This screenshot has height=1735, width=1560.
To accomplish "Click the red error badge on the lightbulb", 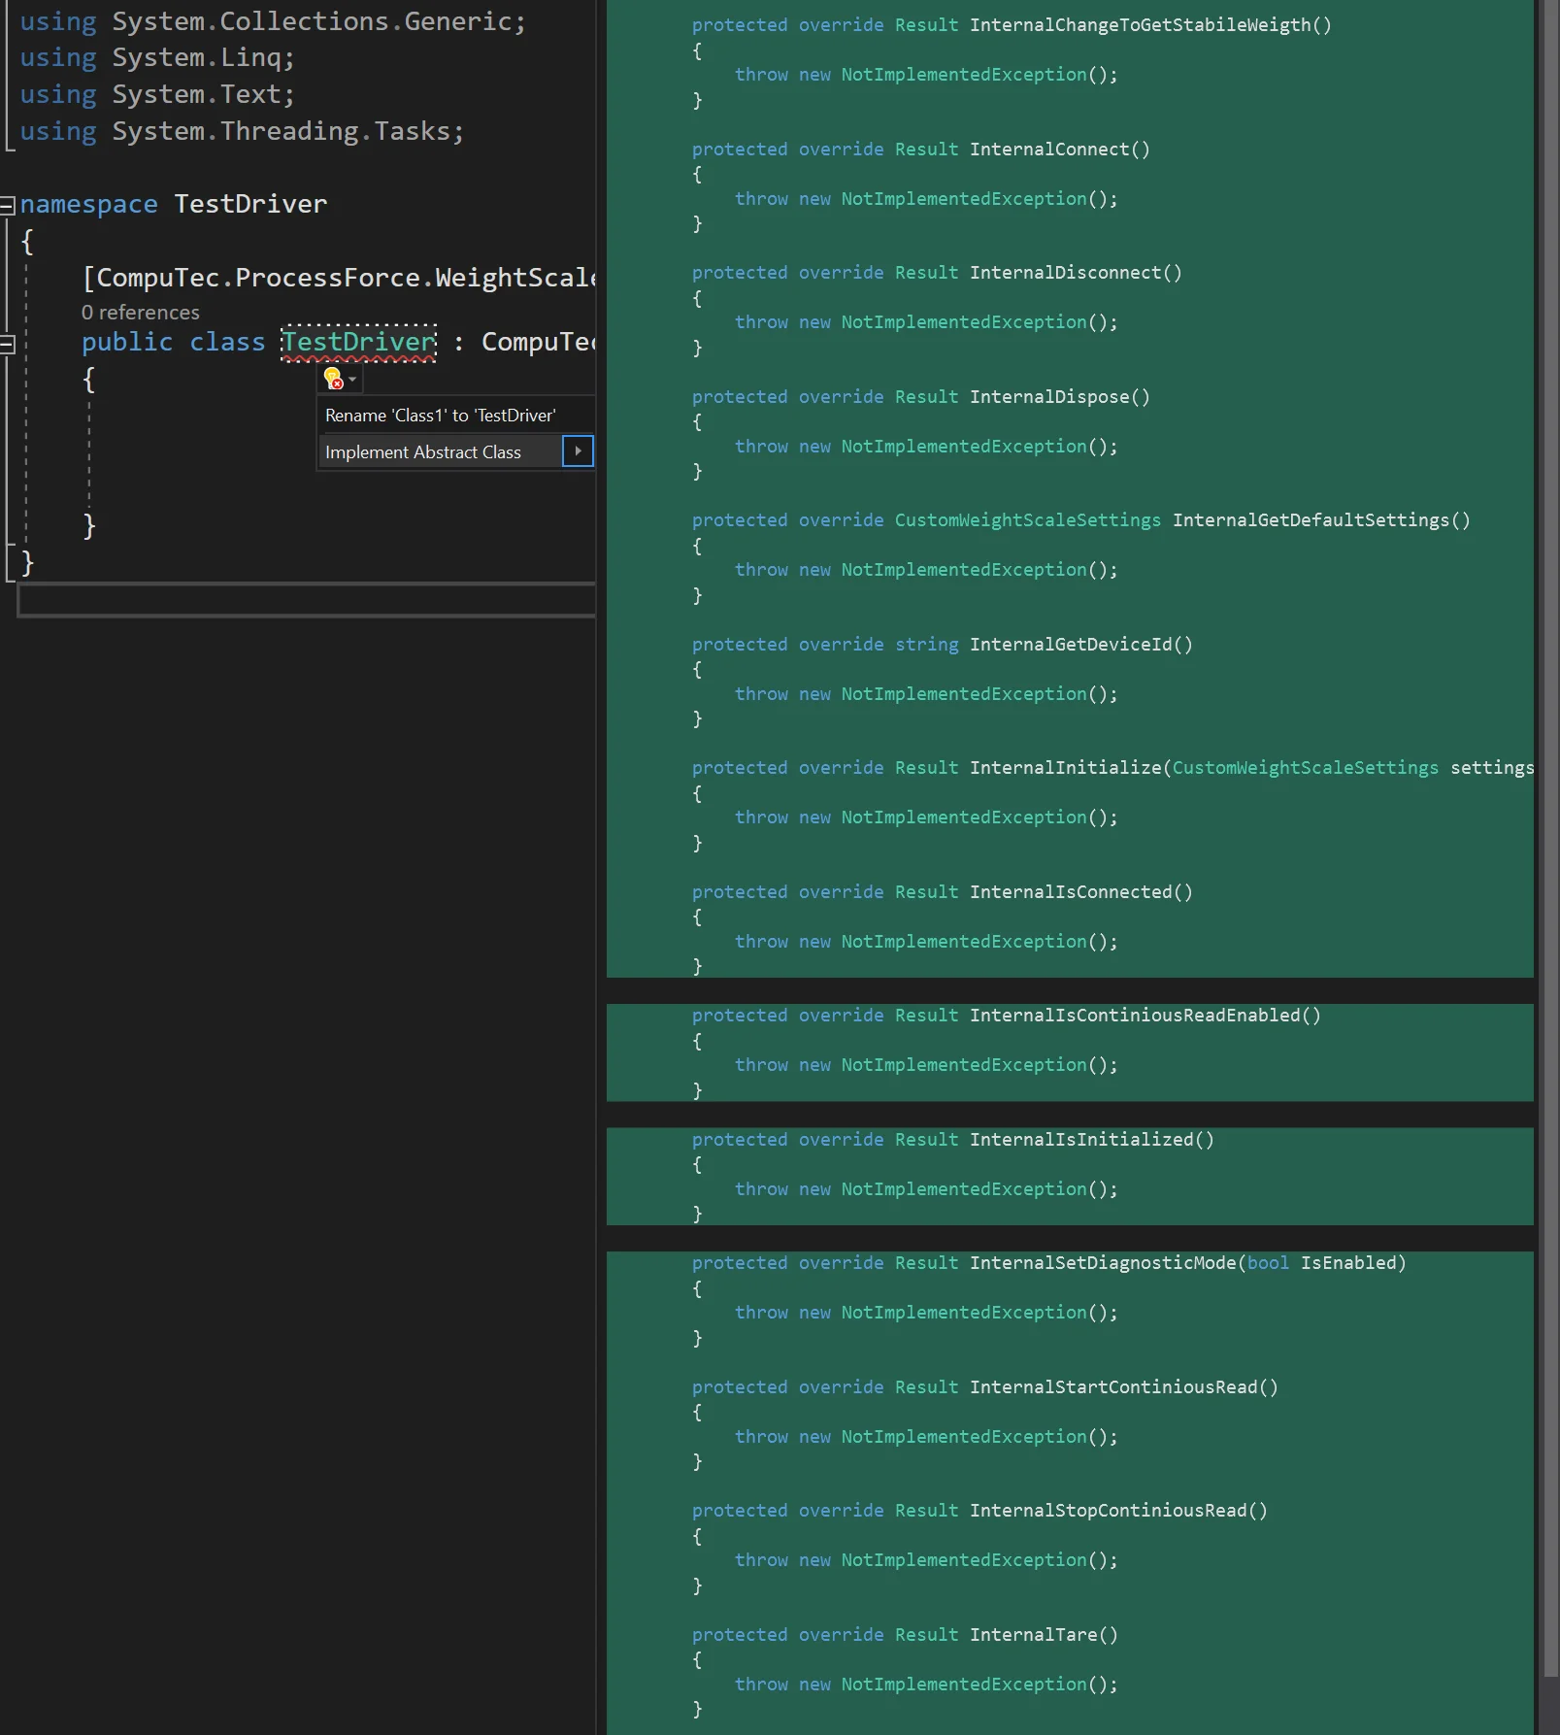I will pos(340,384).
